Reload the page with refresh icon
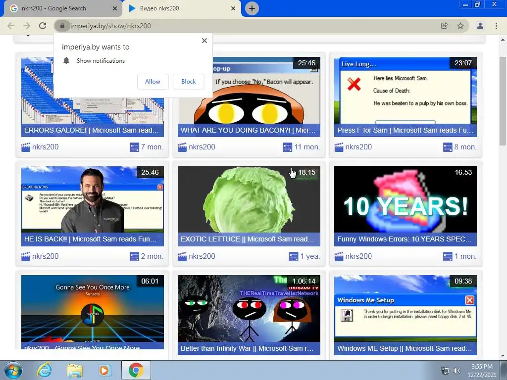 43,26
